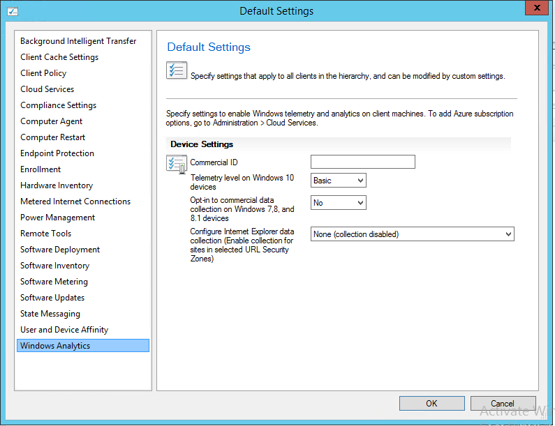Close the Default Settings dialog
This screenshot has width=555, height=426.
(x=536, y=9)
